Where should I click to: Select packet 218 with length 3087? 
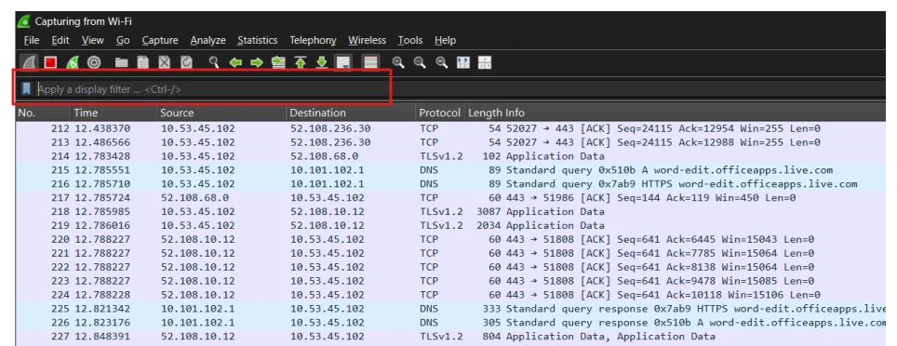[x=450, y=212]
